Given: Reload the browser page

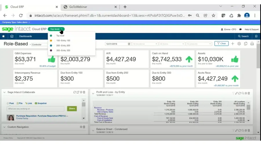Looking at the screenshot, I should pos(21,15).
